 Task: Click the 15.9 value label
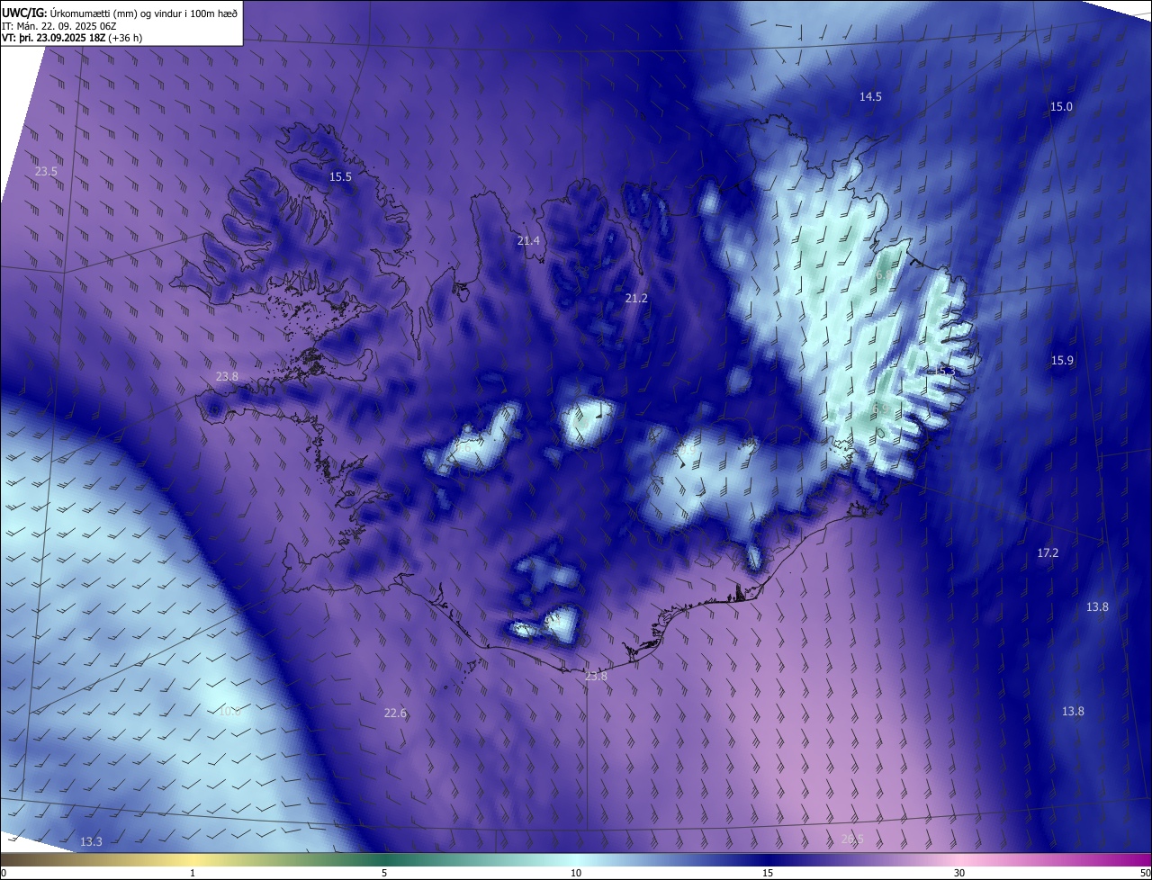pos(1062,360)
